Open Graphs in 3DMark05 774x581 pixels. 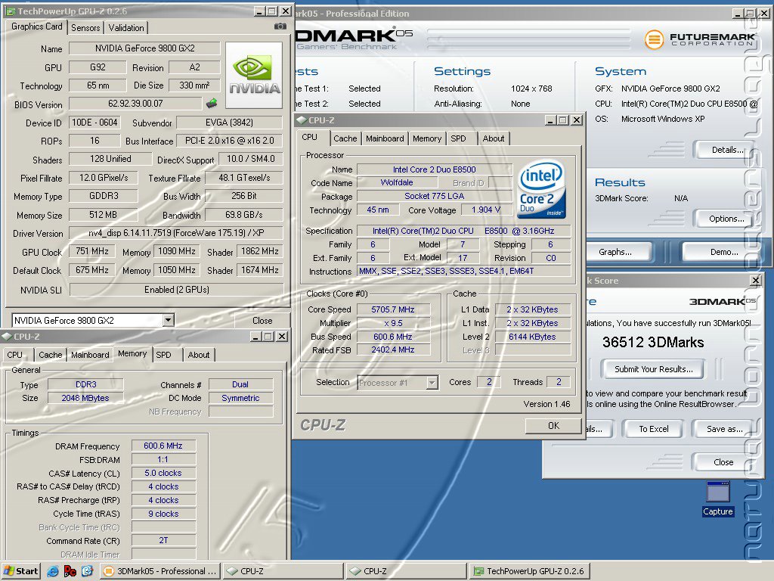[x=618, y=252]
